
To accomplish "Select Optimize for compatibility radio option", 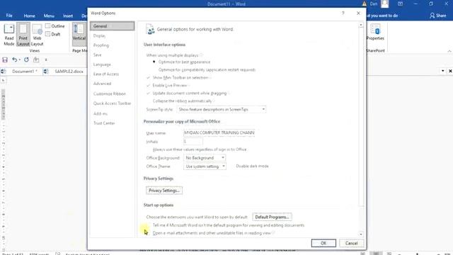I will click(154, 69).
